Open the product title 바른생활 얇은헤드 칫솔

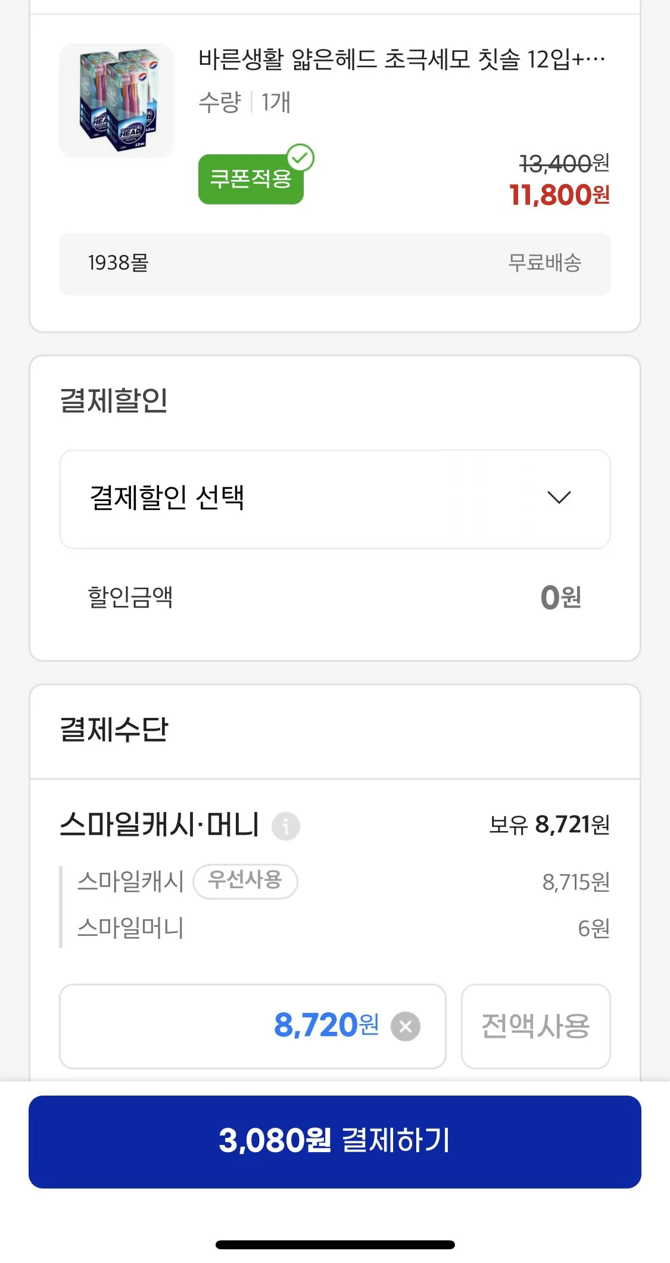[x=402, y=60]
